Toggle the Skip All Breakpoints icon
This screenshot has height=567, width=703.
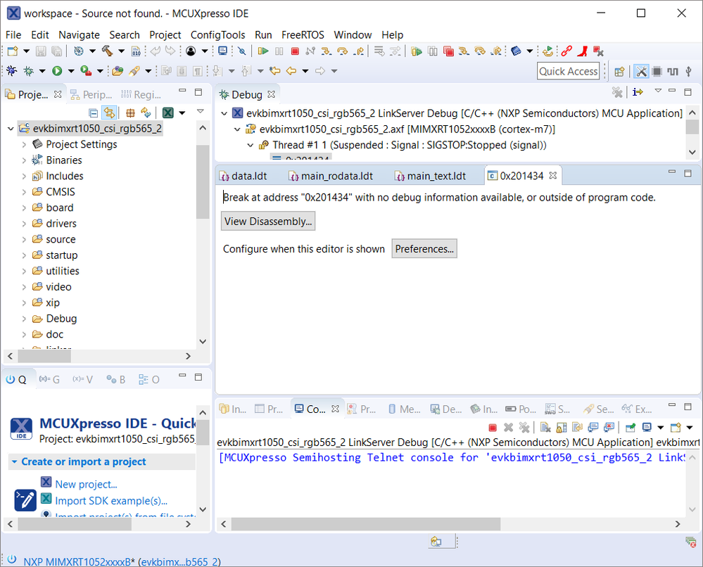coord(242,51)
